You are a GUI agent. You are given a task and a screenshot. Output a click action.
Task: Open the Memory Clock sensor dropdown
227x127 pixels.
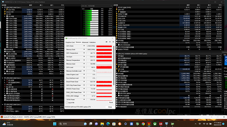(x=84, y=50)
